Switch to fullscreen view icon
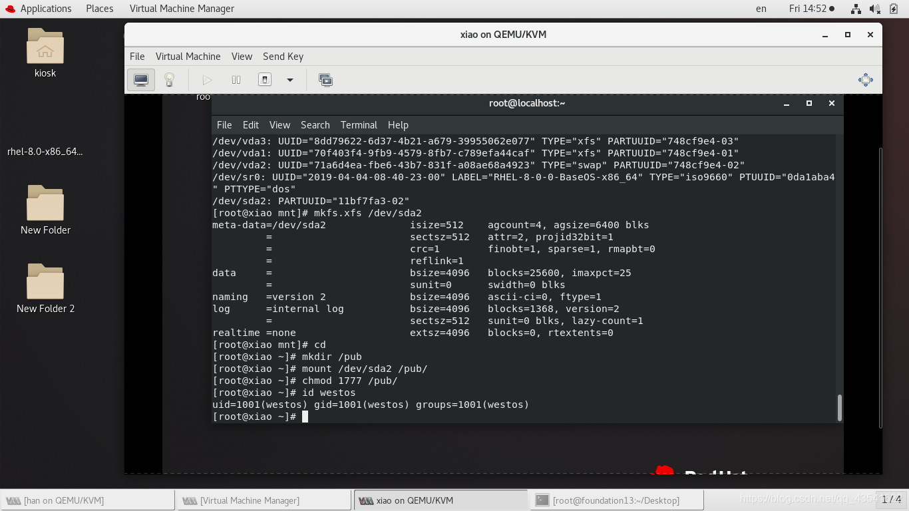Image resolution: width=909 pixels, height=511 pixels. 865,80
